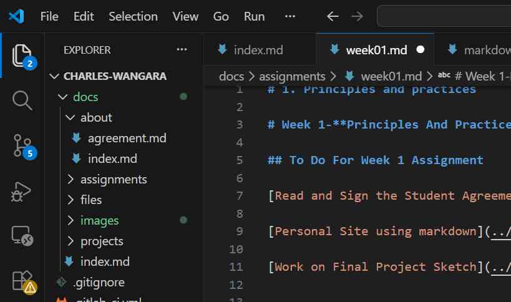511x302 pixels.
Task: Collapse the docs folder
Action: pyautogui.click(x=62, y=97)
